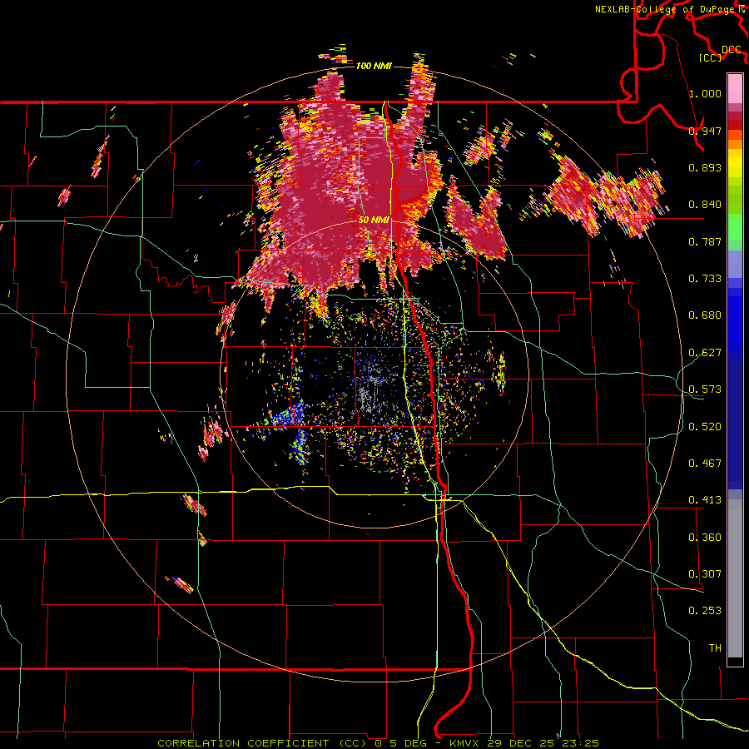Click the 0.467 scale value
Viewport: 749px width, 749px height.
705,464
